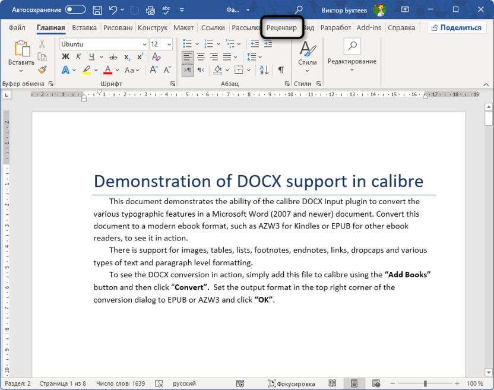Expand the line spacing options dropdown

[x=259, y=56]
